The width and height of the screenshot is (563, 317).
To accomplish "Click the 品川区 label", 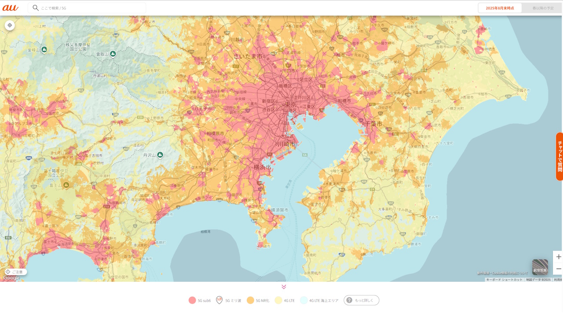I will pyautogui.click(x=289, y=123).
